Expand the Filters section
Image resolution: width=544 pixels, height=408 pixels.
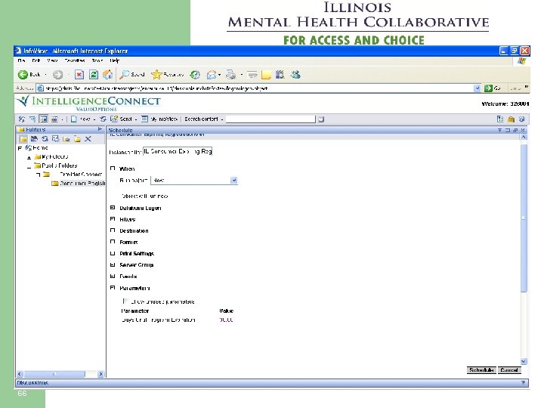point(113,219)
